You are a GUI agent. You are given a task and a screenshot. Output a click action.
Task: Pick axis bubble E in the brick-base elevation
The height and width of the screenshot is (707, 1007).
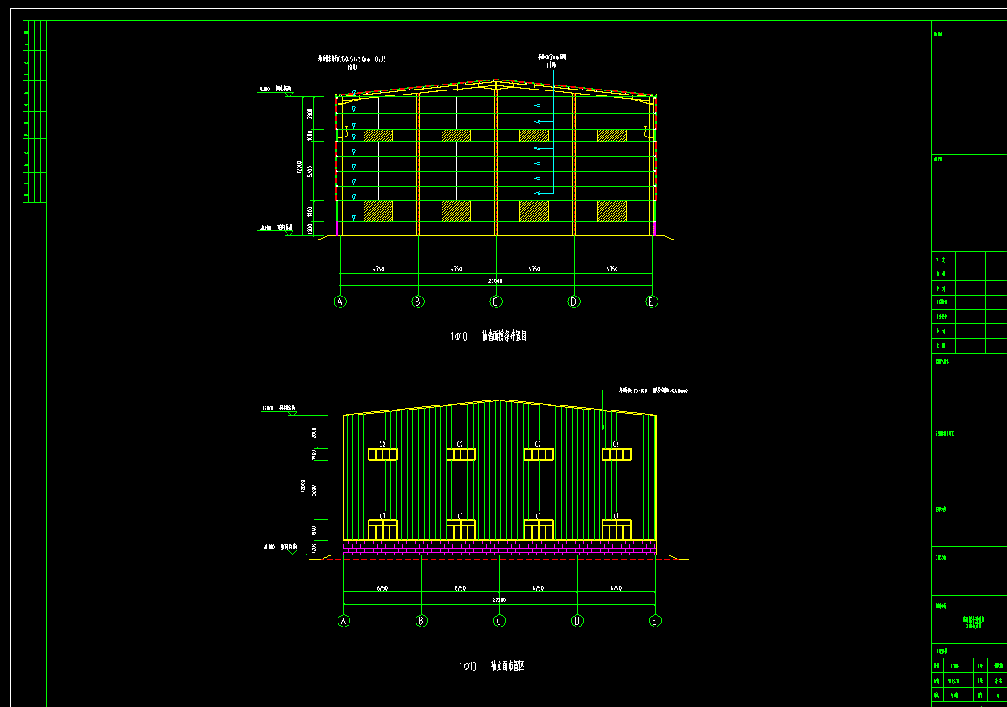[655, 621]
